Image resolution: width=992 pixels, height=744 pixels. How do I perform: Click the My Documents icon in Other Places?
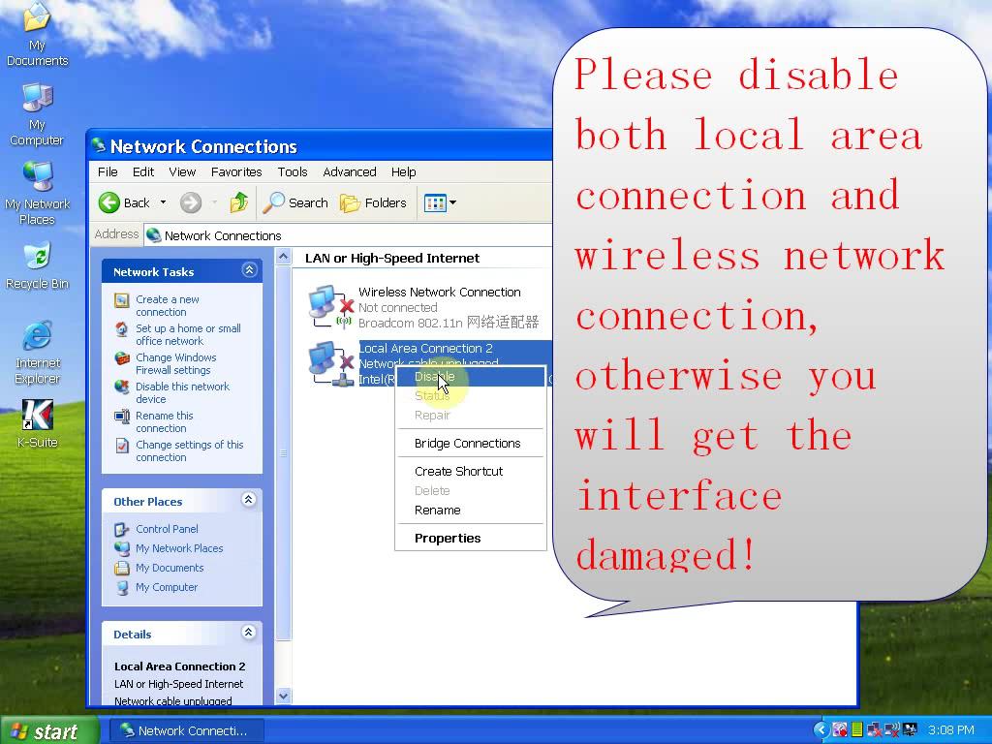click(121, 568)
